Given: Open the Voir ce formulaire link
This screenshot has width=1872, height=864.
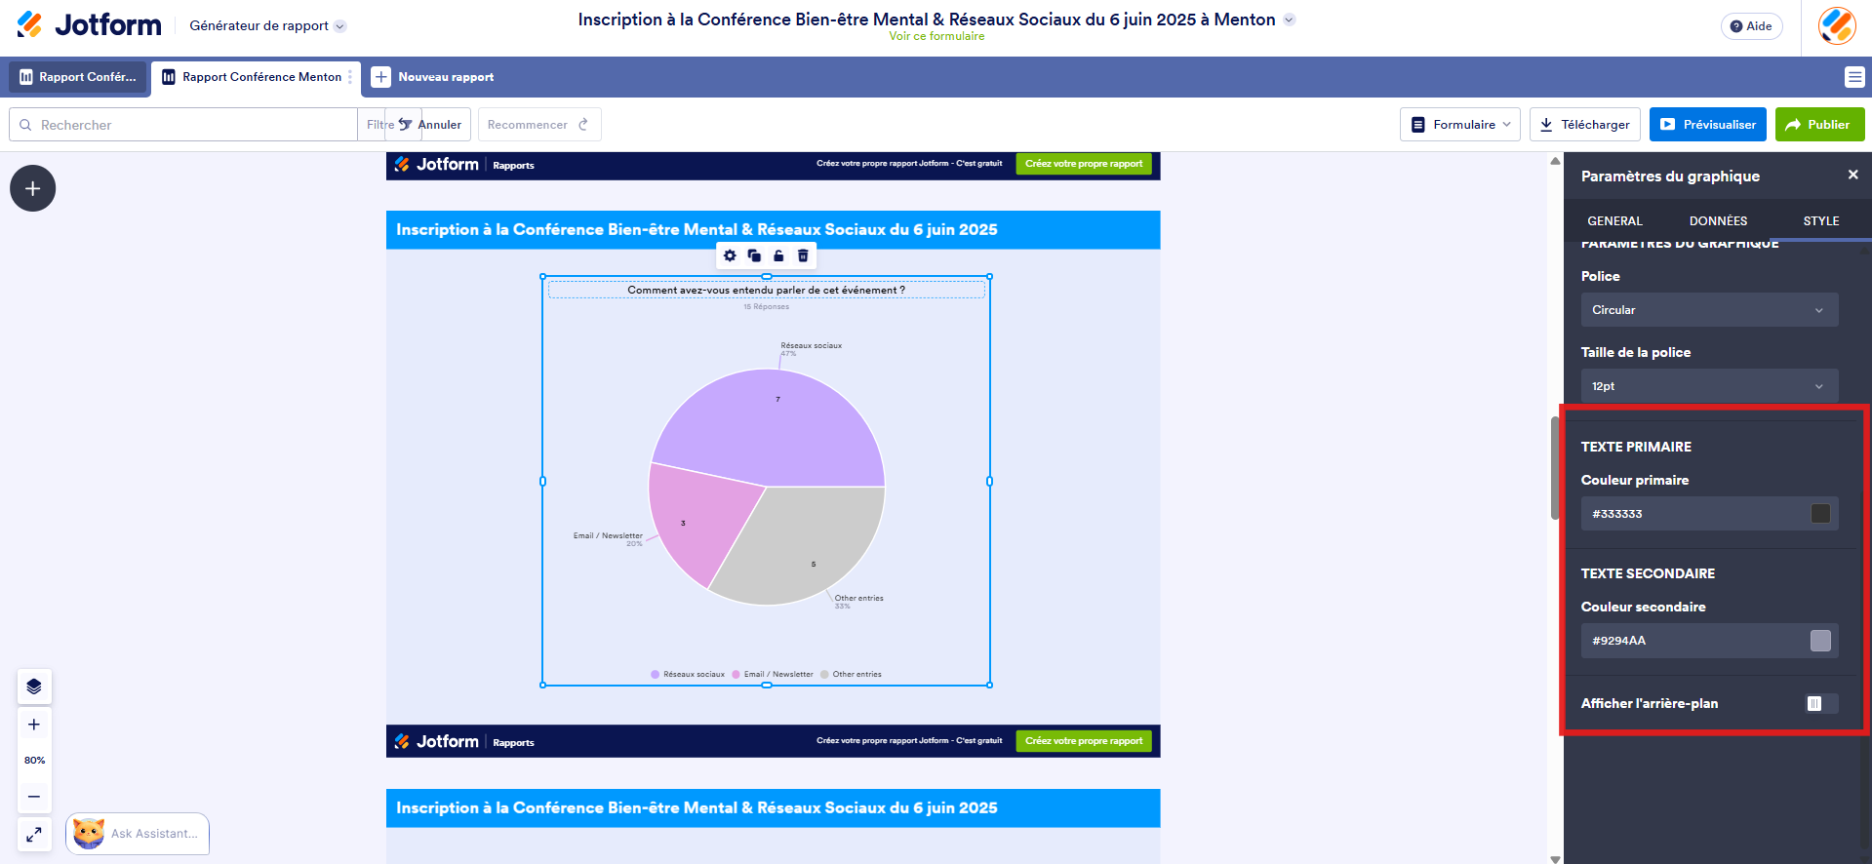Looking at the screenshot, I should tap(936, 36).
